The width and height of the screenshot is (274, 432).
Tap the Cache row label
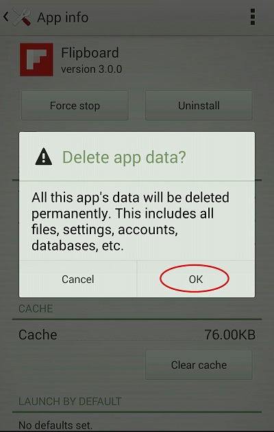click(38, 334)
